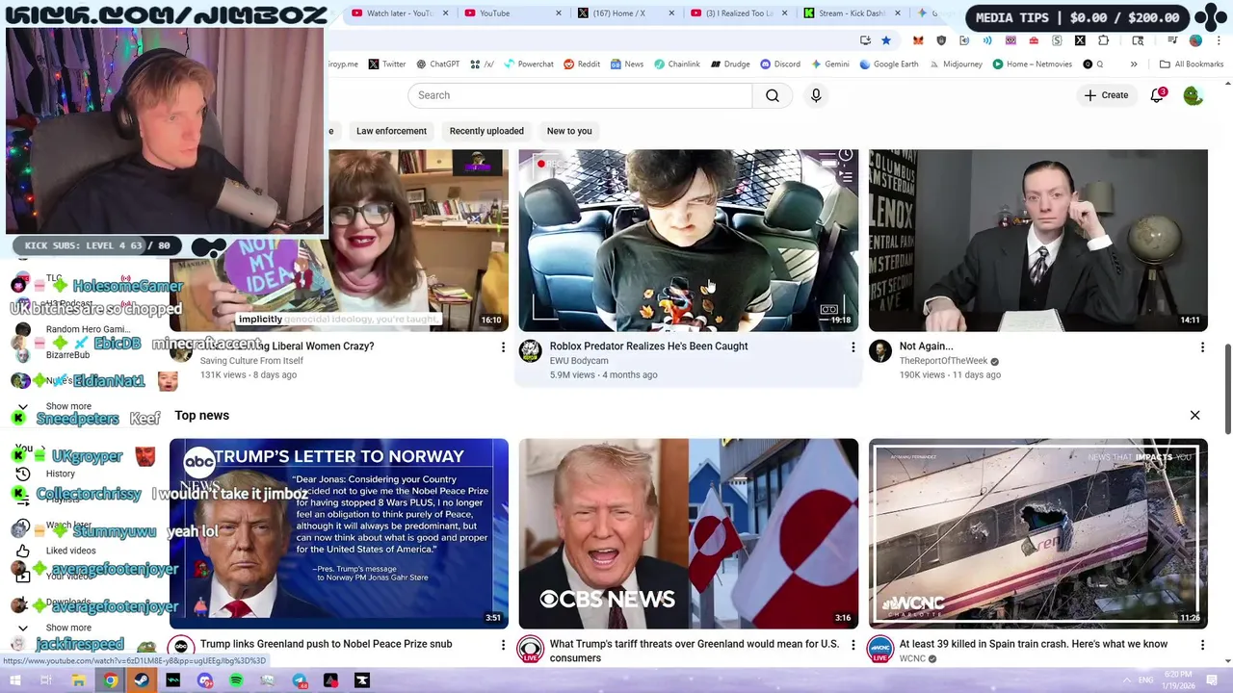The width and height of the screenshot is (1233, 693).
Task: Open options menu for Roblox Predator video
Action: [x=853, y=346]
